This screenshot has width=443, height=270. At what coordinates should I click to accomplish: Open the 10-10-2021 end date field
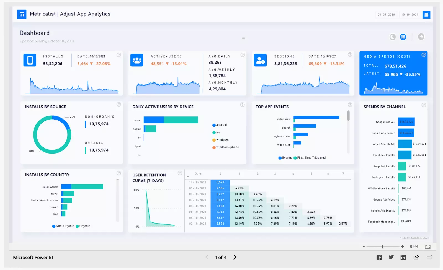(409, 15)
